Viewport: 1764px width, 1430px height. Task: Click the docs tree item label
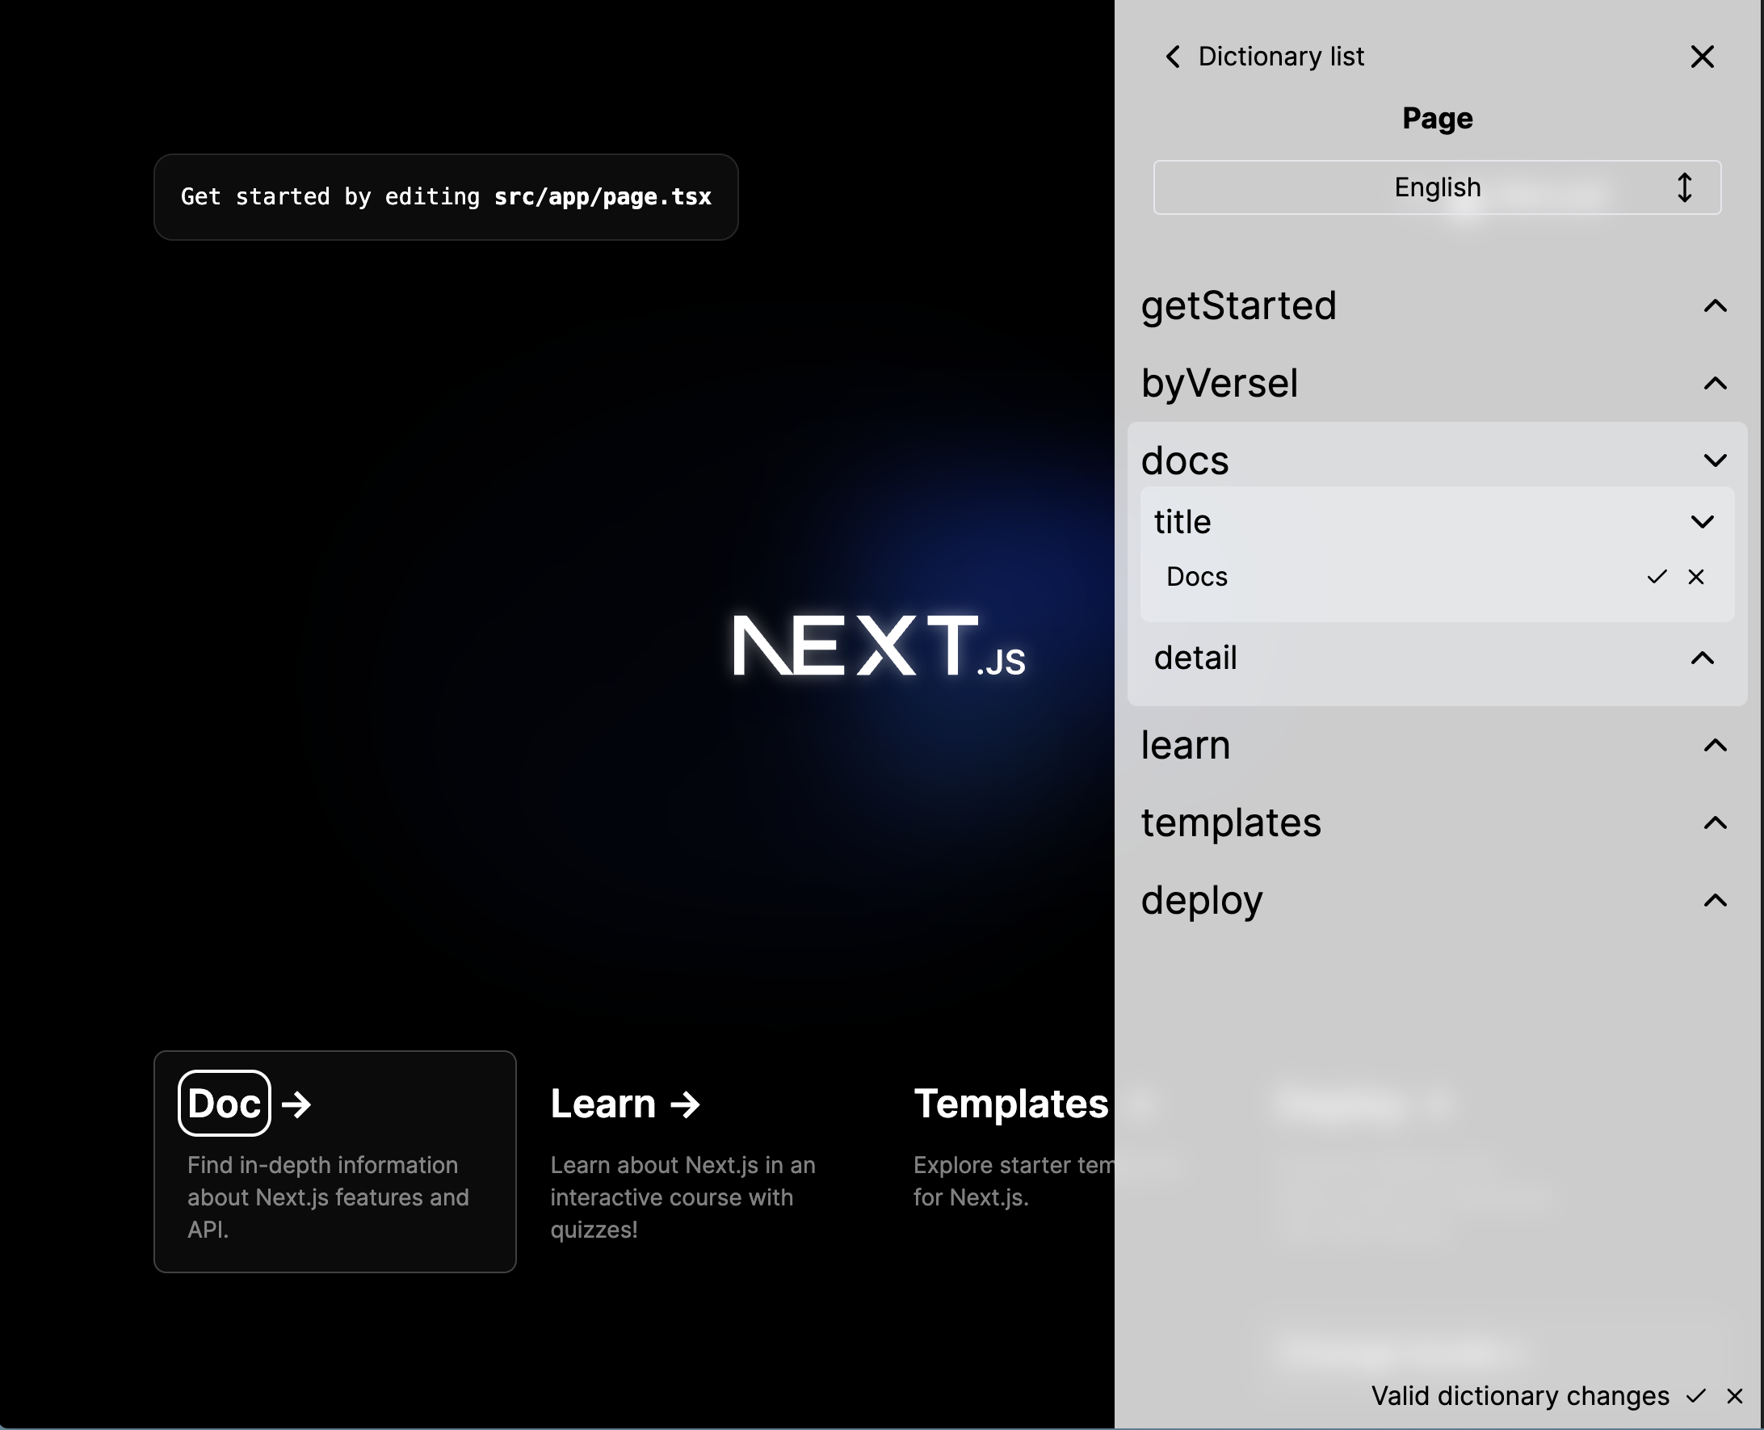1185,460
